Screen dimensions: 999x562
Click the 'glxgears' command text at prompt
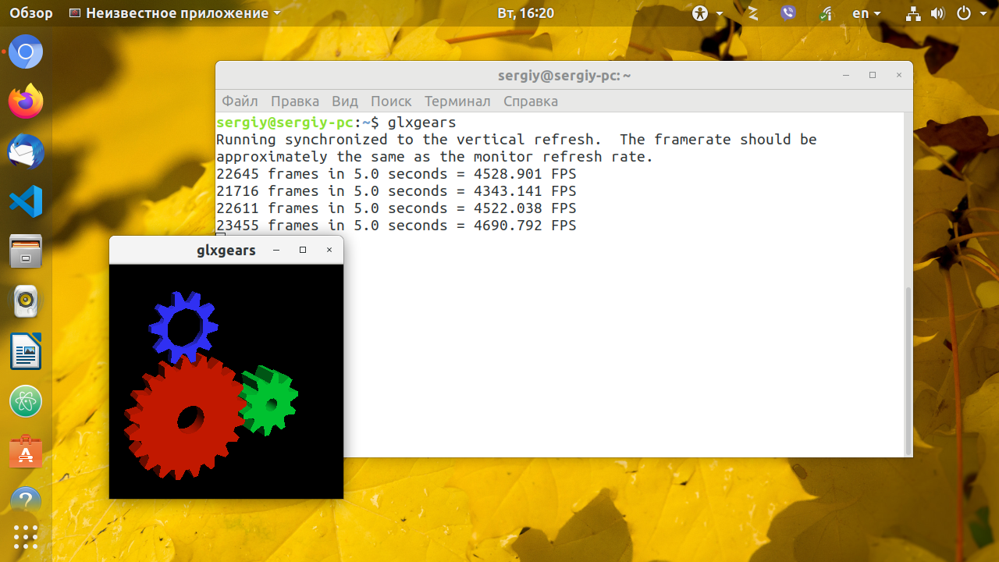click(421, 123)
